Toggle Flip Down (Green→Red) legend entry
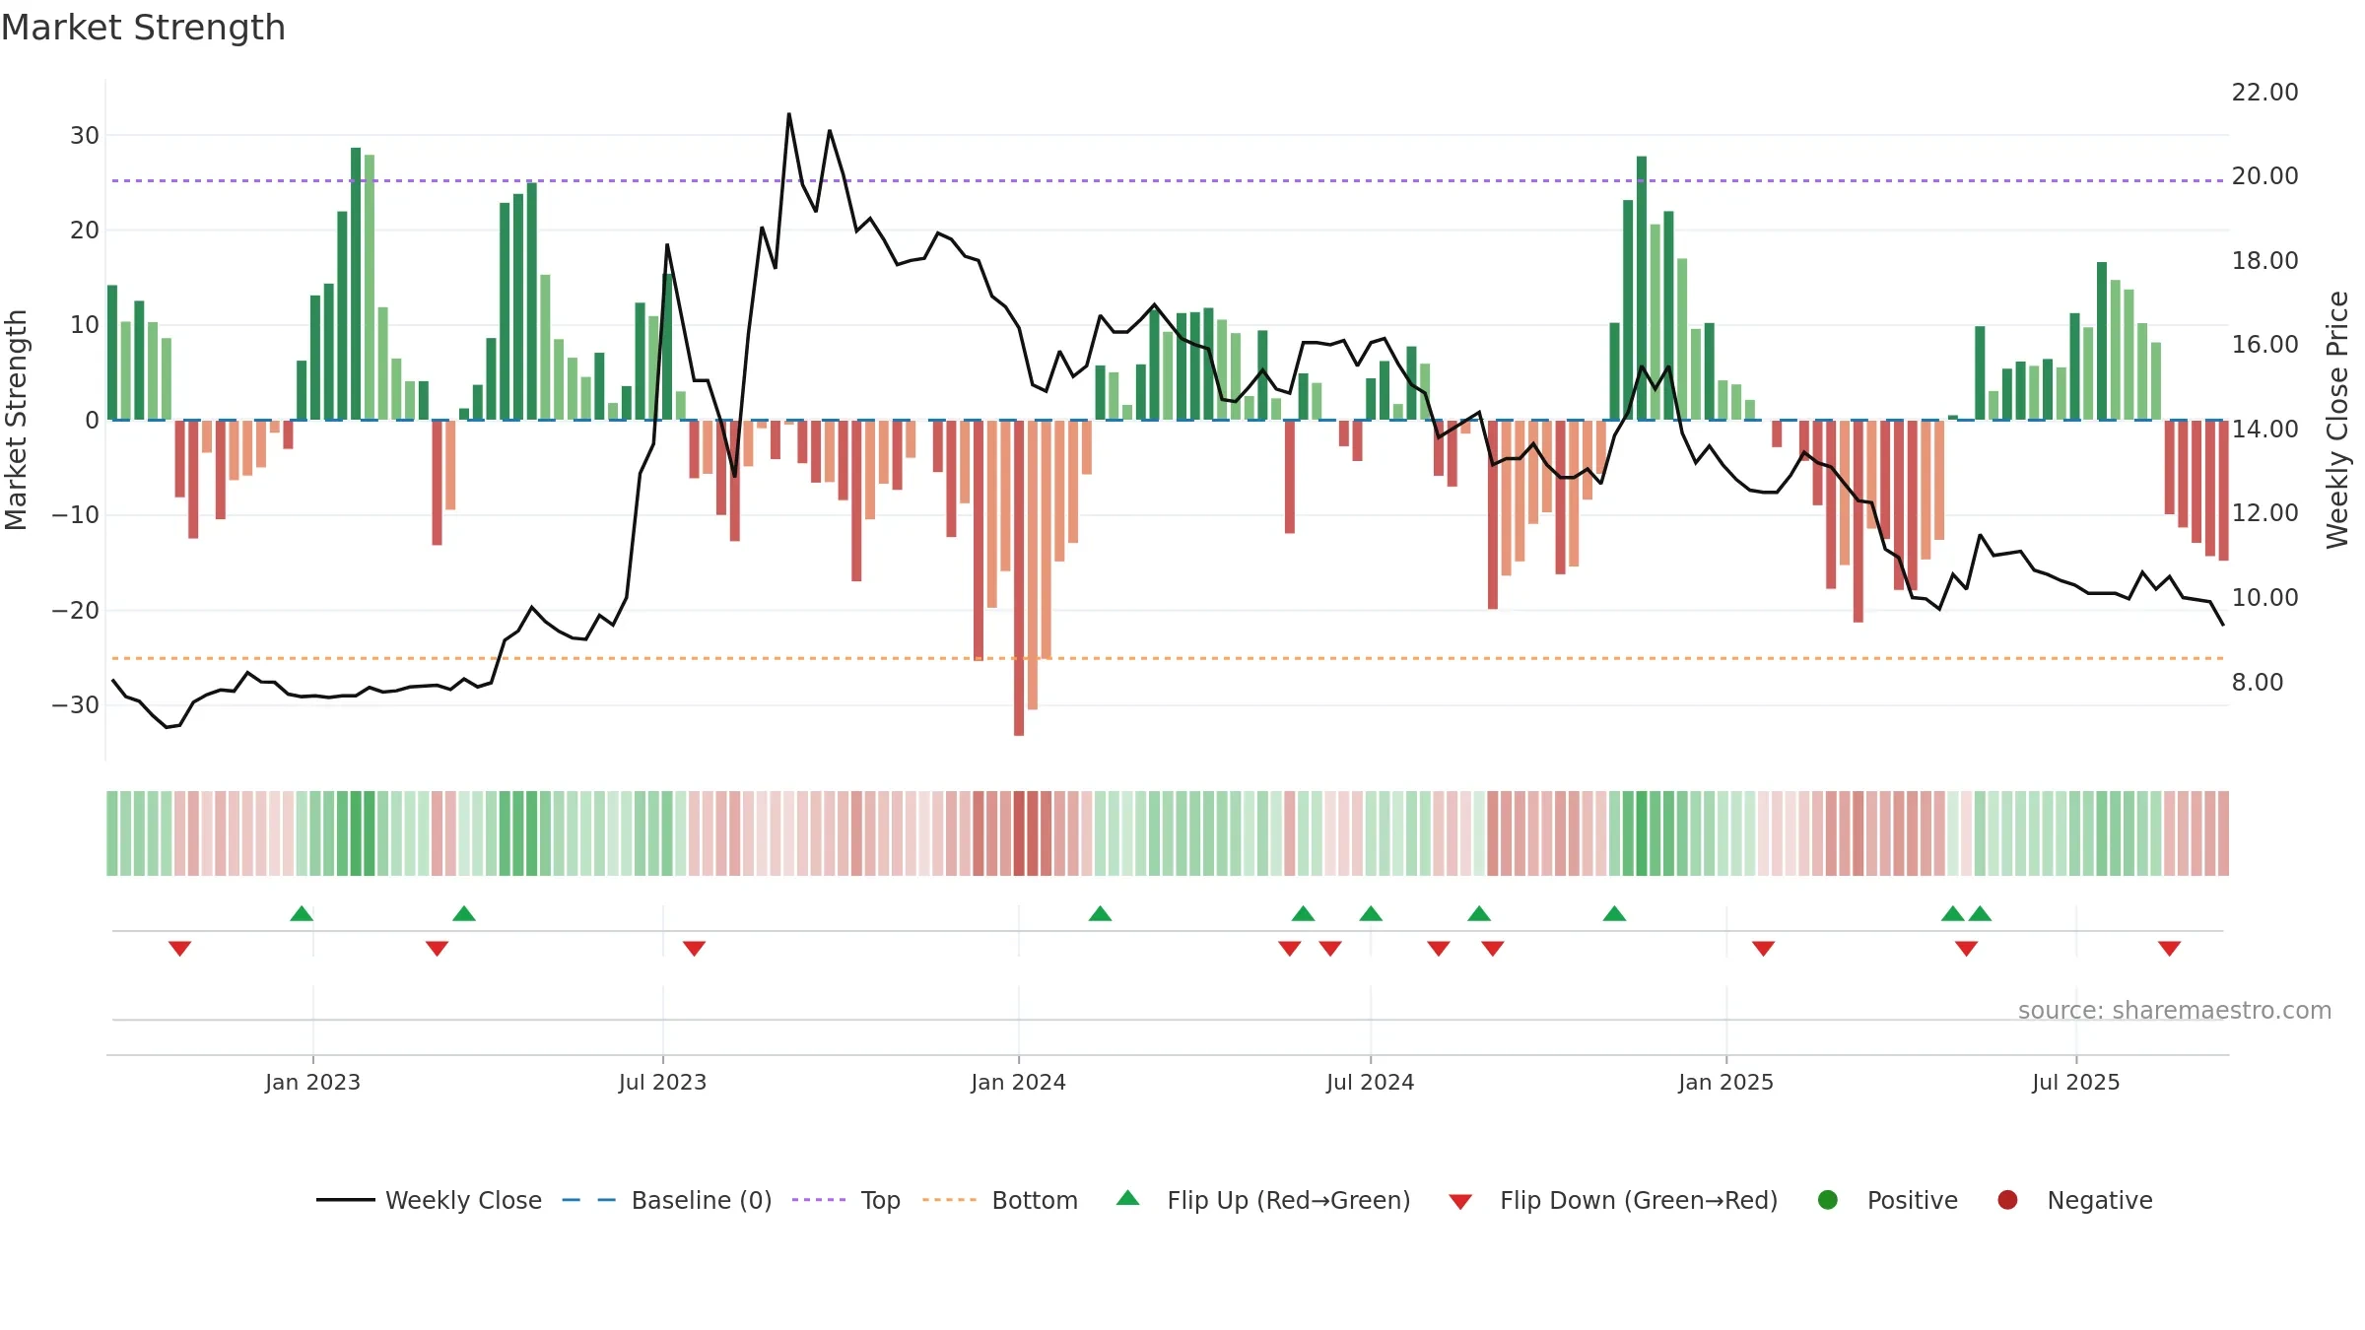2365x1330 pixels. point(1613,1200)
